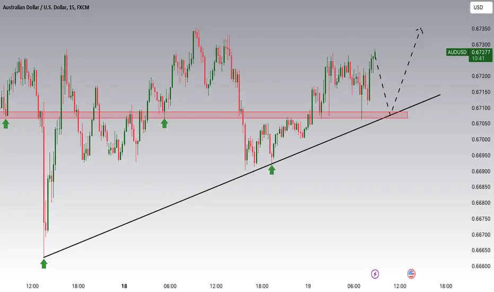494x292 pixels.
Task: Open the USD currency selector
Action: coord(481,7)
